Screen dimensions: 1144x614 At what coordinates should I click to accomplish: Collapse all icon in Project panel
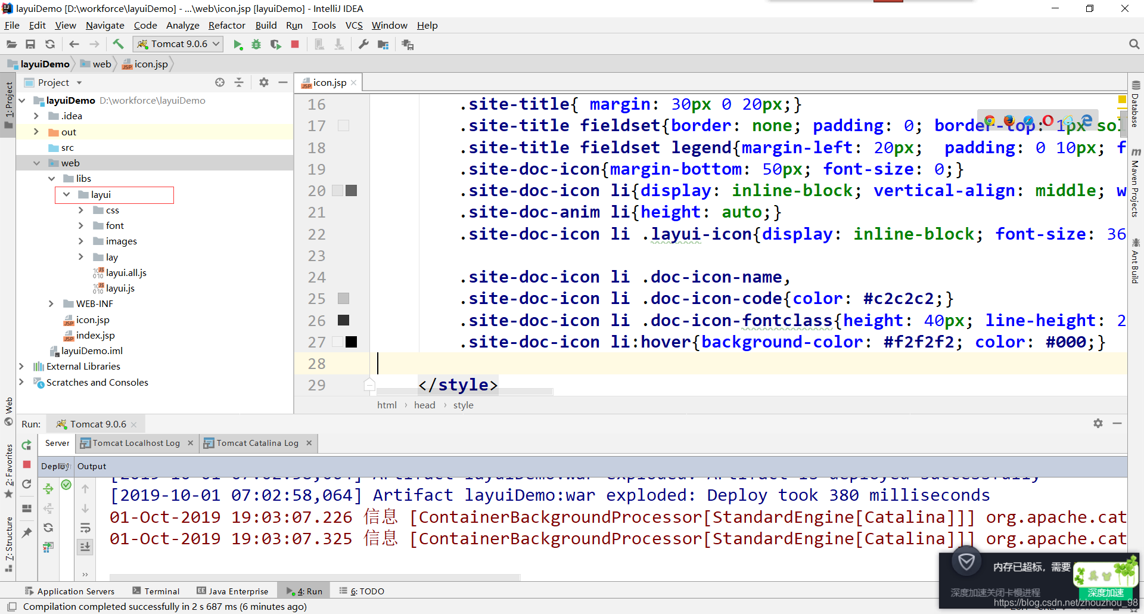[x=239, y=82]
